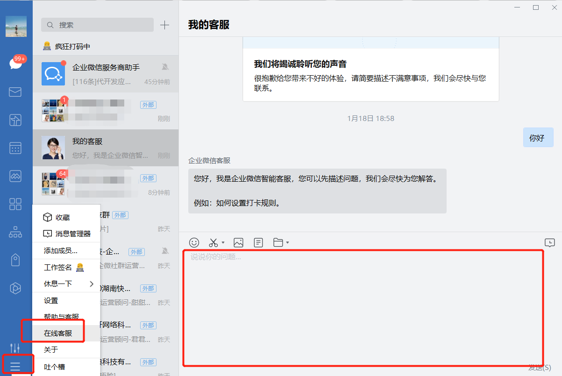The width and height of the screenshot is (562, 376).
Task: Expand the screenshot options dropdown arrow
Action: [x=223, y=242]
